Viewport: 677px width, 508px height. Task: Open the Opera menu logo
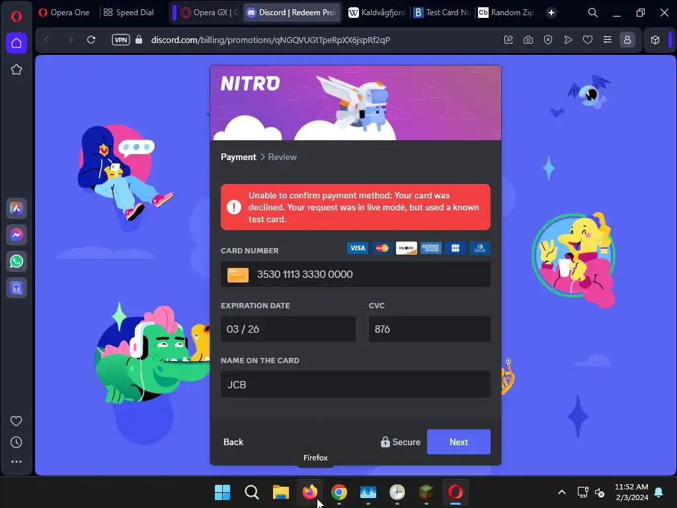17,17
